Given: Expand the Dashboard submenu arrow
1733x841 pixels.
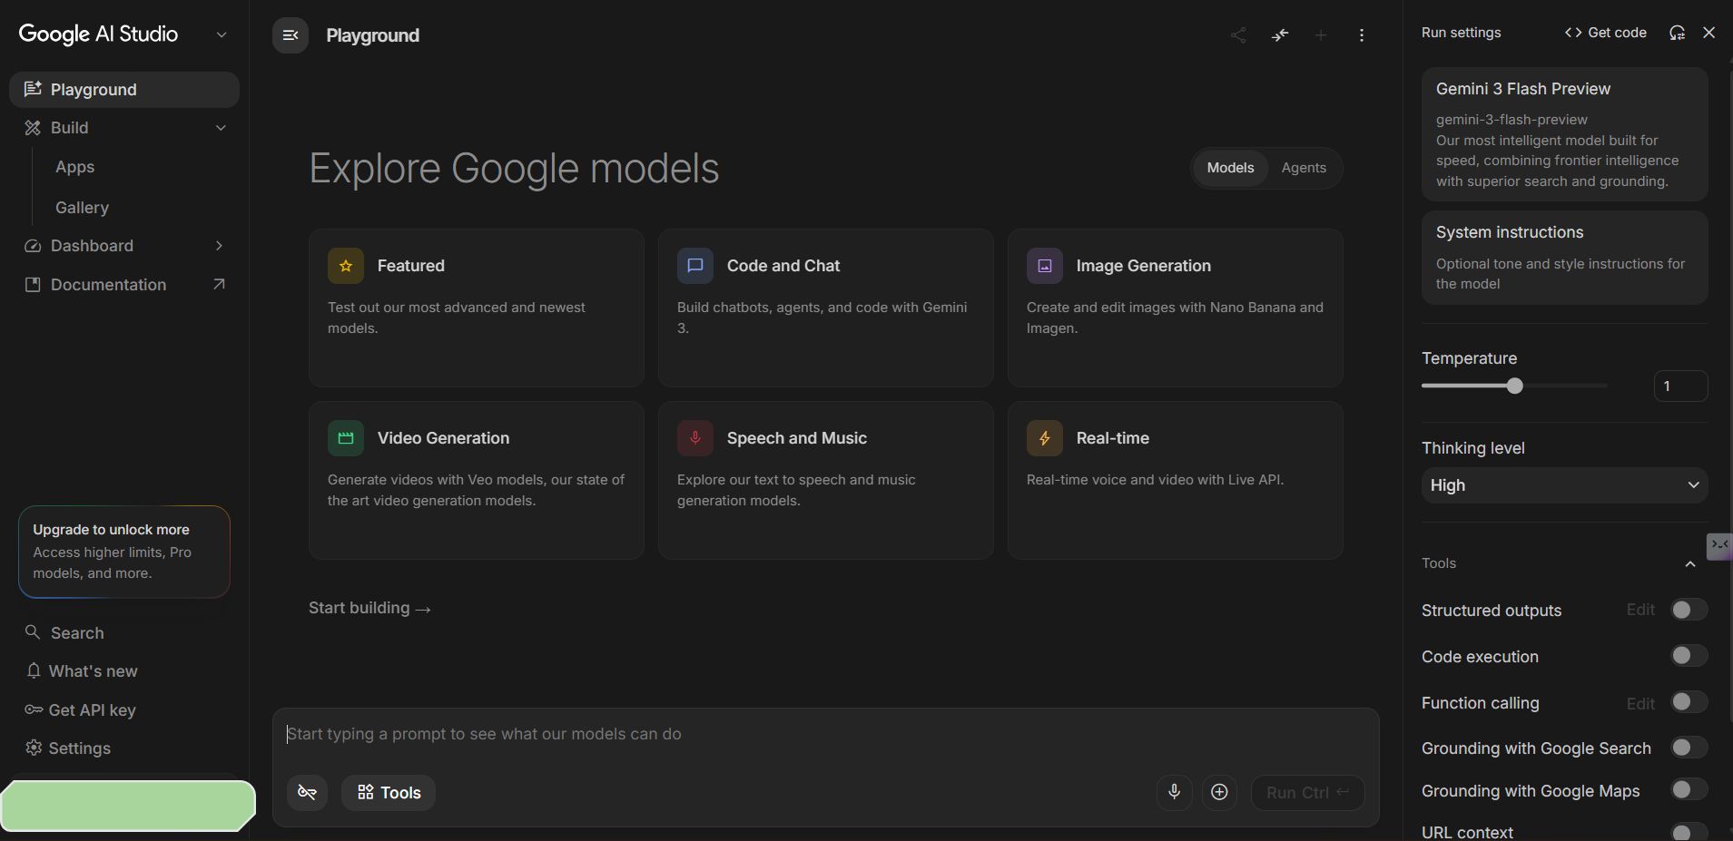Looking at the screenshot, I should 220,246.
